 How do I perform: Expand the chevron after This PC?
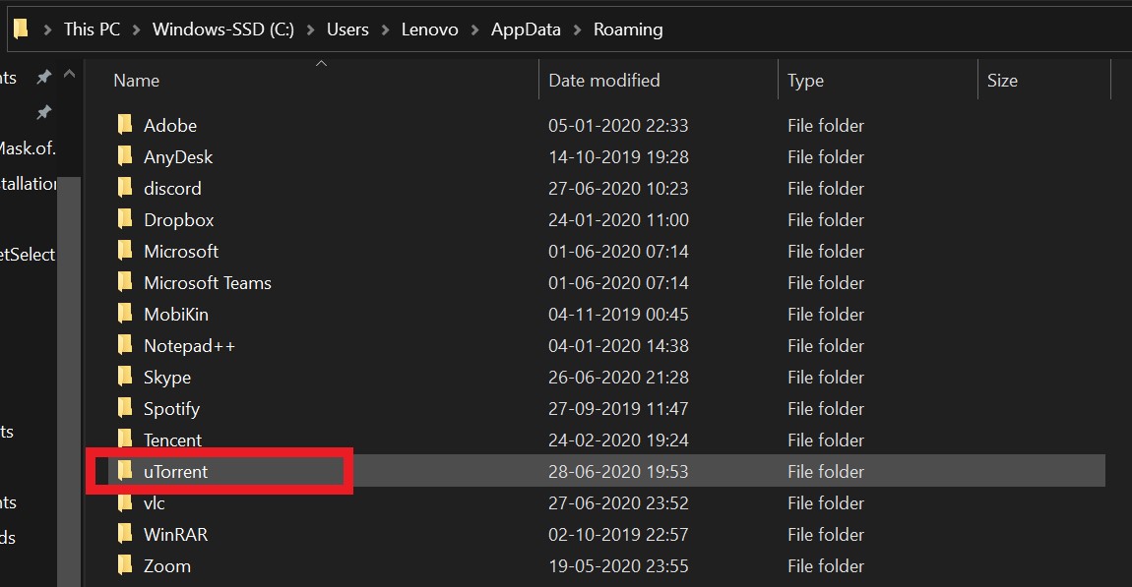coord(137,29)
